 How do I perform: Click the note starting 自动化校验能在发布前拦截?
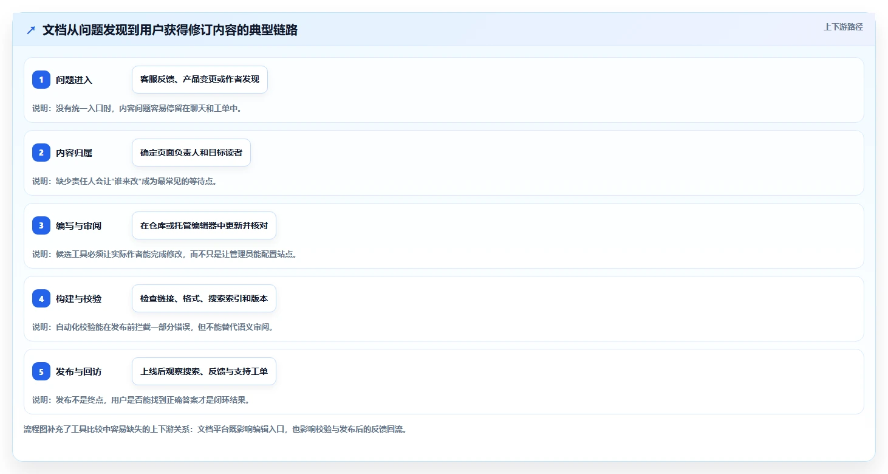pyautogui.click(x=153, y=327)
